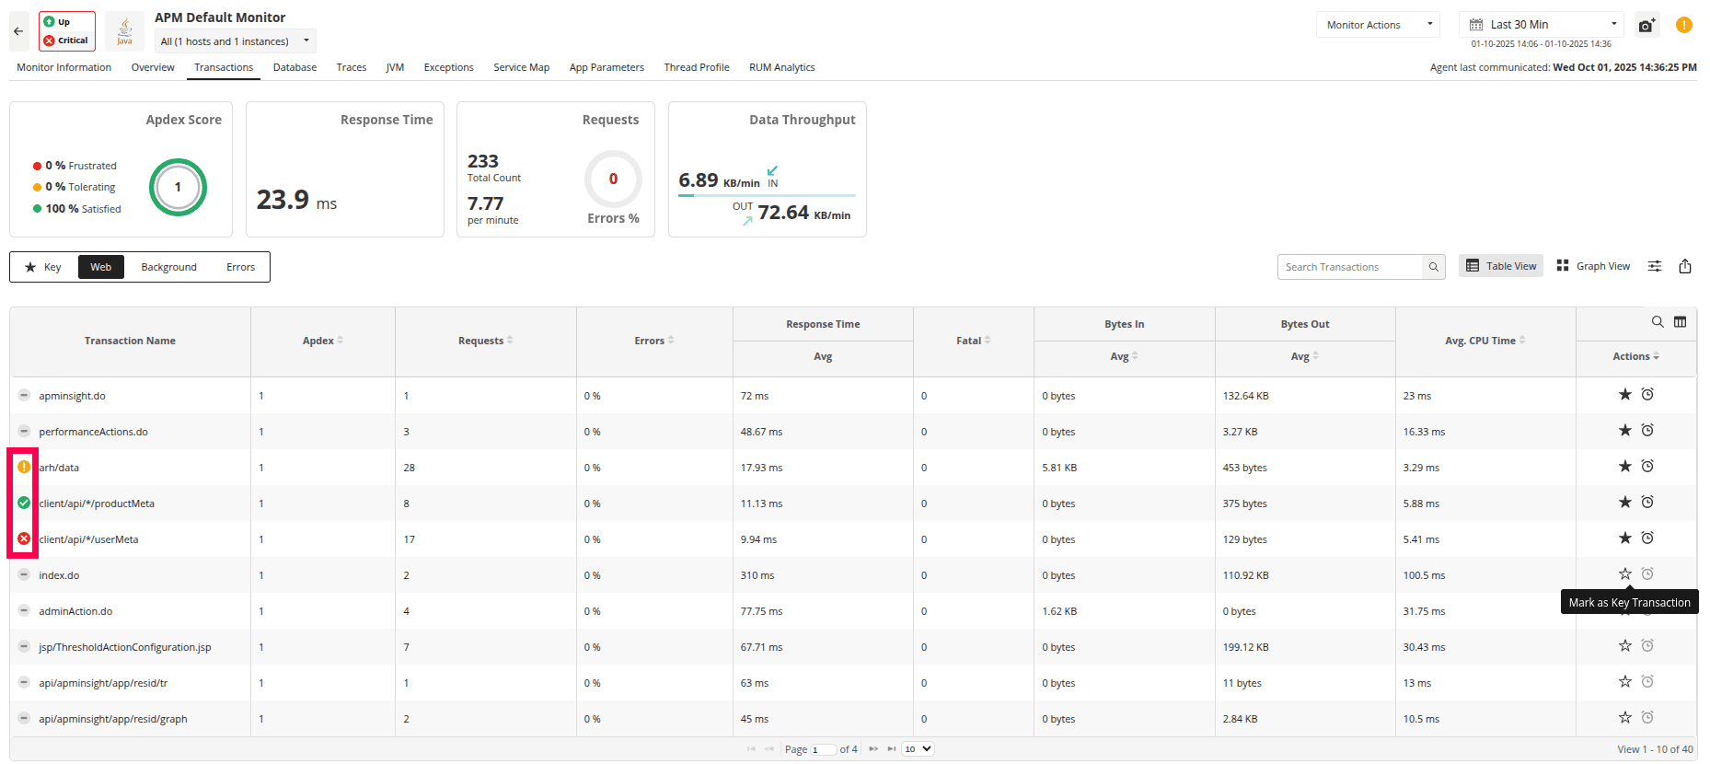This screenshot has height=764, width=1710.
Task: Open the performanceActions.do transaction
Action: pos(93,432)
